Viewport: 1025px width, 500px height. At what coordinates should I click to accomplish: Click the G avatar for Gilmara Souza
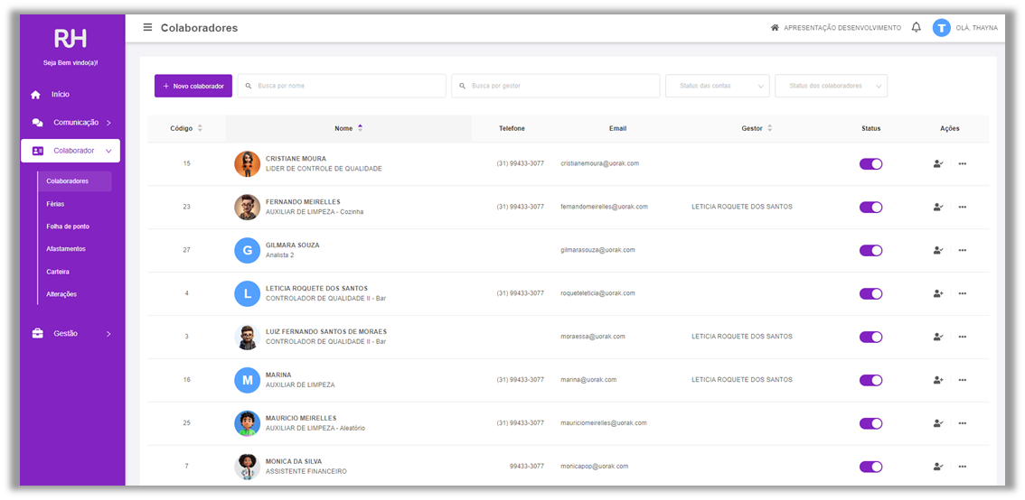pos(247,250)
